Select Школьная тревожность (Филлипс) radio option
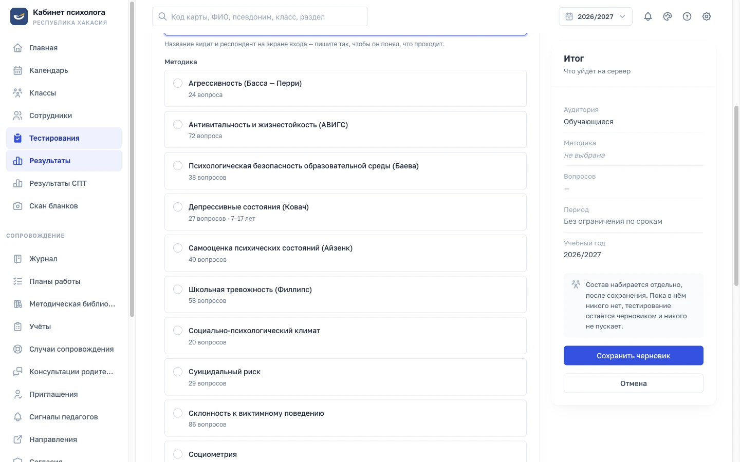Screen dimensions: 740x462 click(178, 290)
